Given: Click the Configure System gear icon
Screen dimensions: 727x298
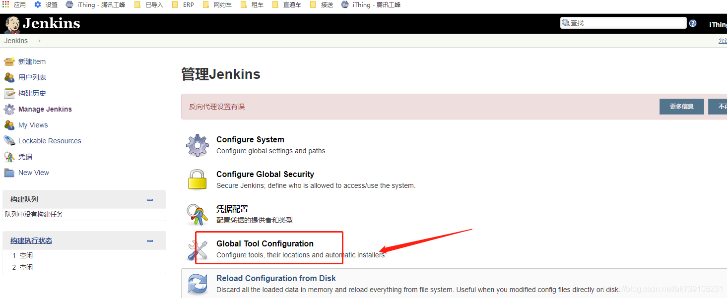Looking at the screenshot, I should click(197, 145).
